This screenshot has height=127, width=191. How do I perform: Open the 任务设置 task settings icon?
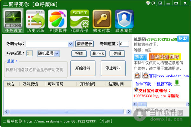[13, 20]
